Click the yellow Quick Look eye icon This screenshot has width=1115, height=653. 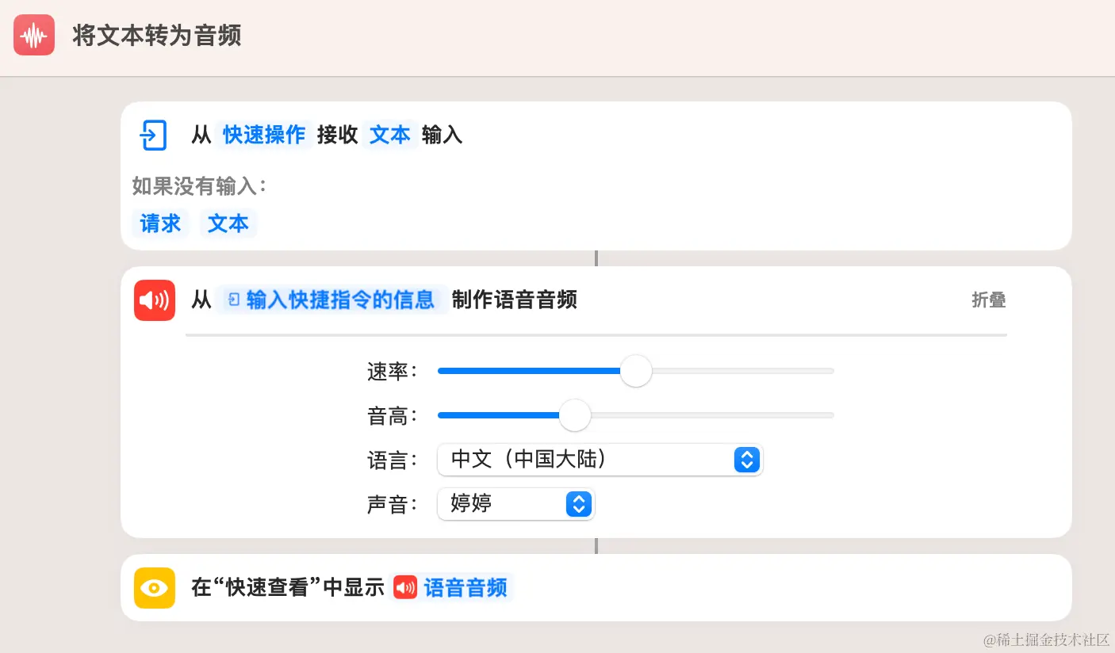[155, 588]
